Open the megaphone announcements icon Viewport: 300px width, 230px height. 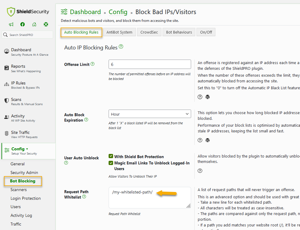11,24
